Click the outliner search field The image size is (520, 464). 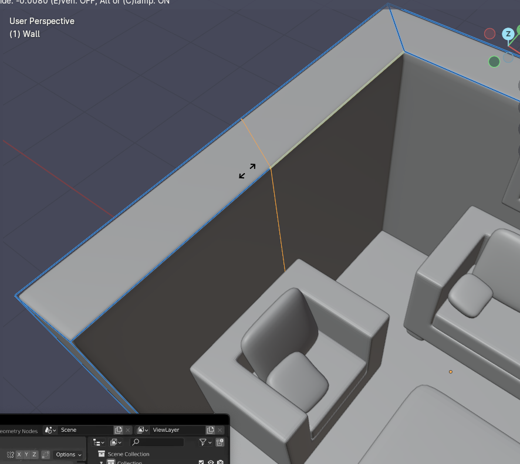pos(157,442)
